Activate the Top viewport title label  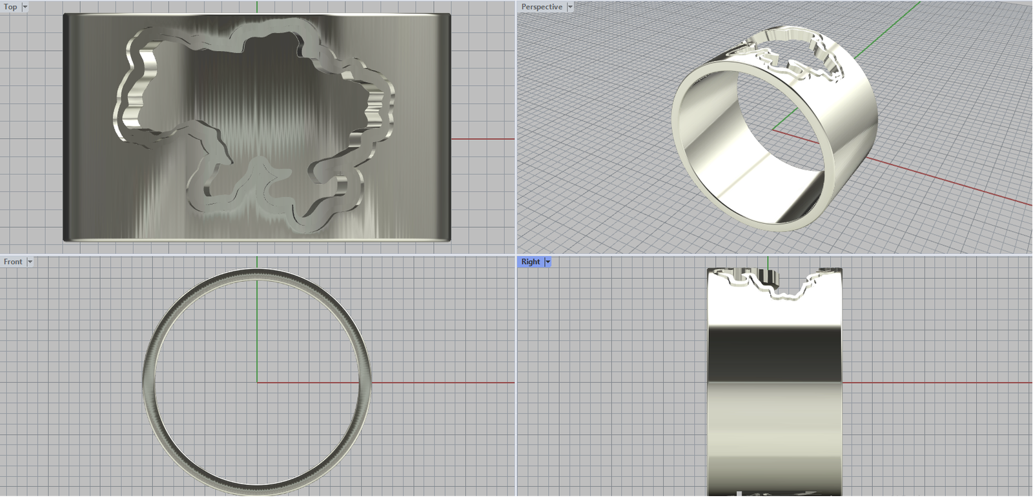[10, 7]
